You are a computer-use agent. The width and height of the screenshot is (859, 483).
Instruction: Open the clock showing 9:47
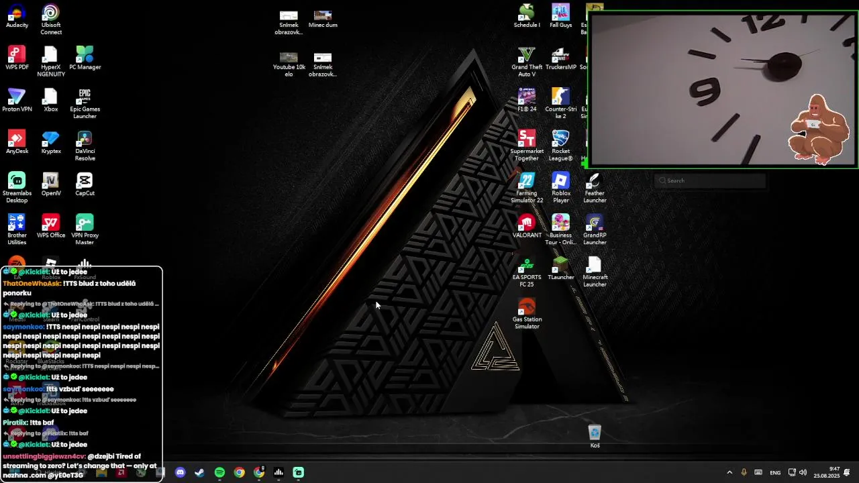[x=826, y=472]
